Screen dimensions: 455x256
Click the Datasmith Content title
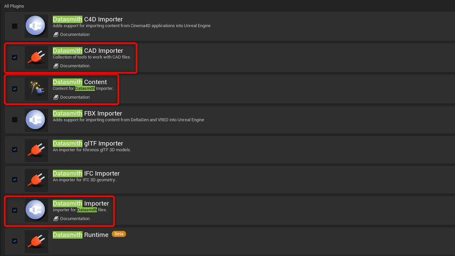coord(80,82)
